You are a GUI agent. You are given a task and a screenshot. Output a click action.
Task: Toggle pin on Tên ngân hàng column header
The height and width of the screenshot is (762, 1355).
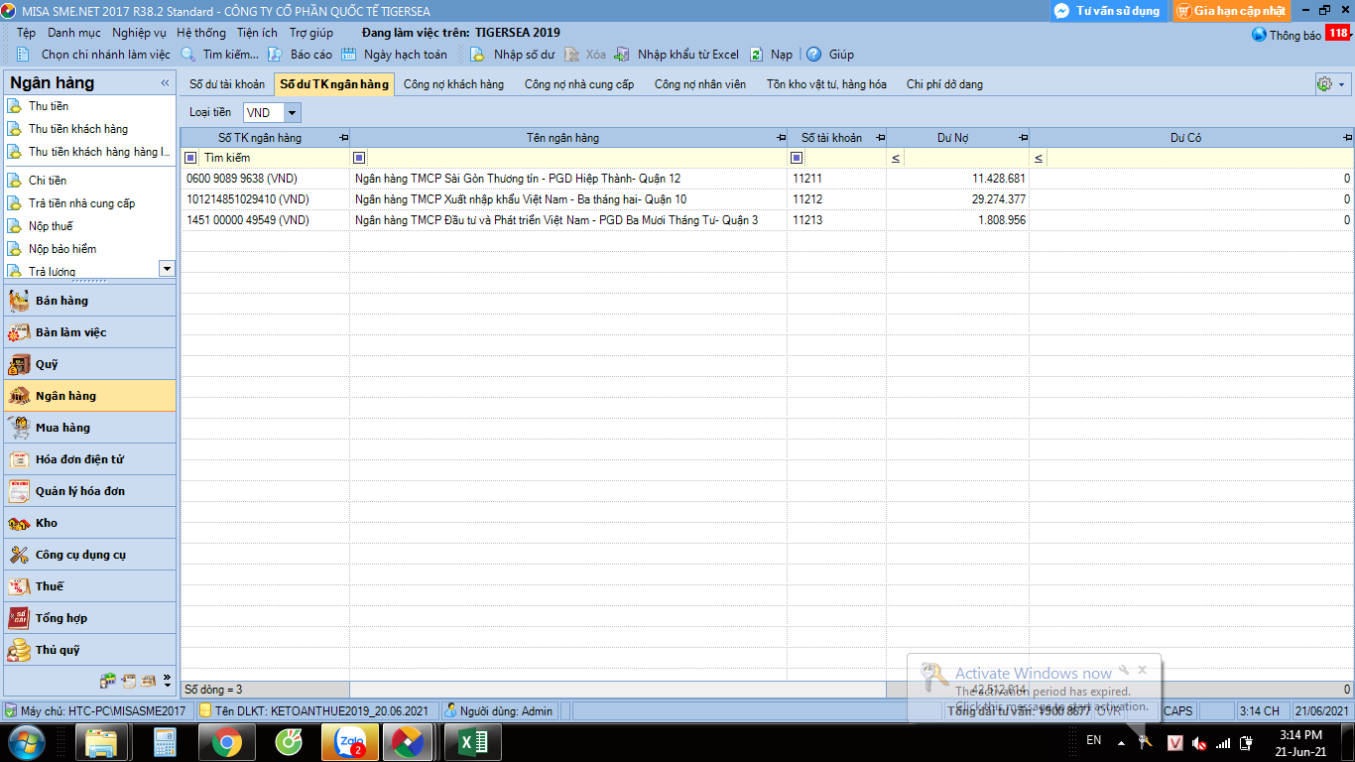782,138
